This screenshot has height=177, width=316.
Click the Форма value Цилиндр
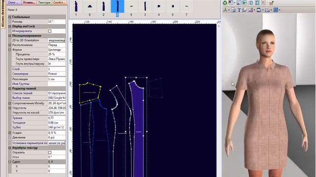point(57,50)
